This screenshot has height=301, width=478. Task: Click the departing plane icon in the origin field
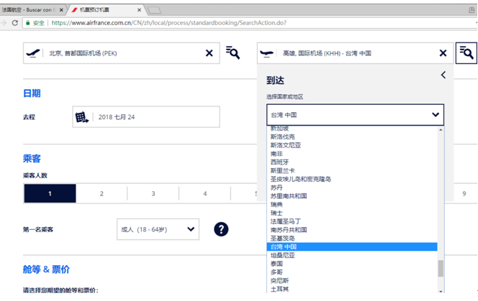(x=33, y=53)
